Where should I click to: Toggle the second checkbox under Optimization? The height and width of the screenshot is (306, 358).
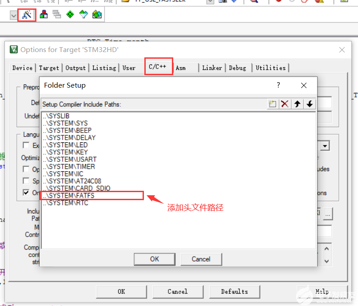(26, 181)
